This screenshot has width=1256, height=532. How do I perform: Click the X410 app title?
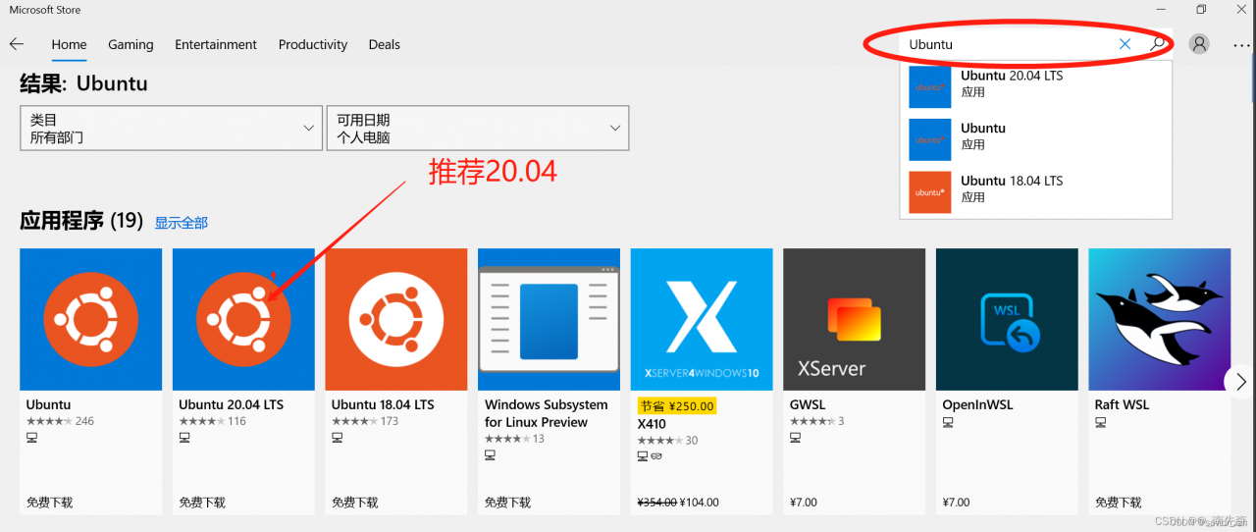pos(652,424)
